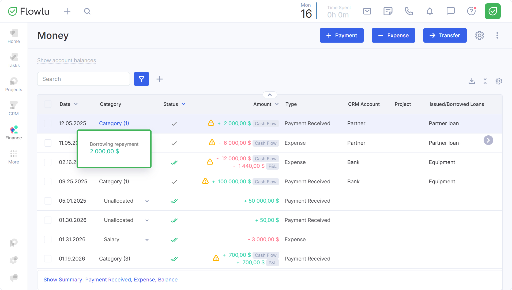This screenshot has width=512, height=290.
Task: Click the download export icon above table
Action: pos(472,81)
